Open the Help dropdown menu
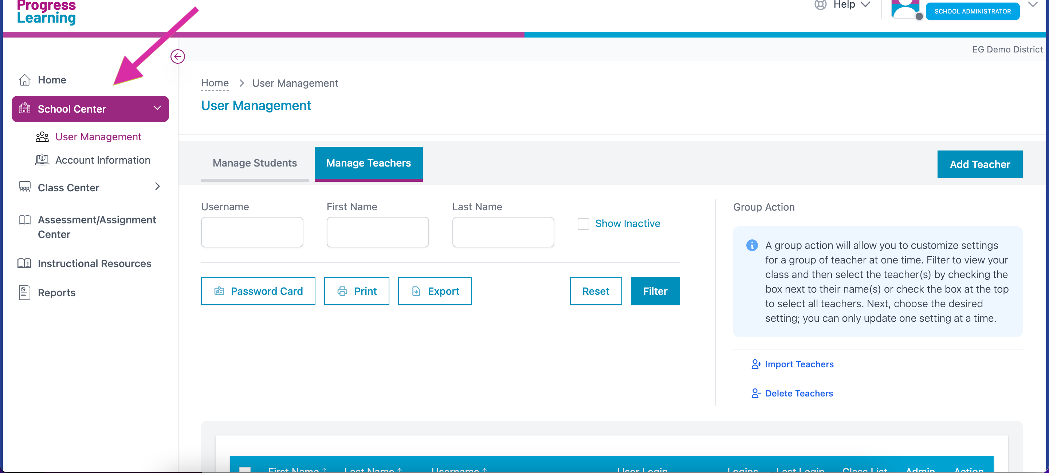This screenshot has height=473, width=1049. [851, 4]
